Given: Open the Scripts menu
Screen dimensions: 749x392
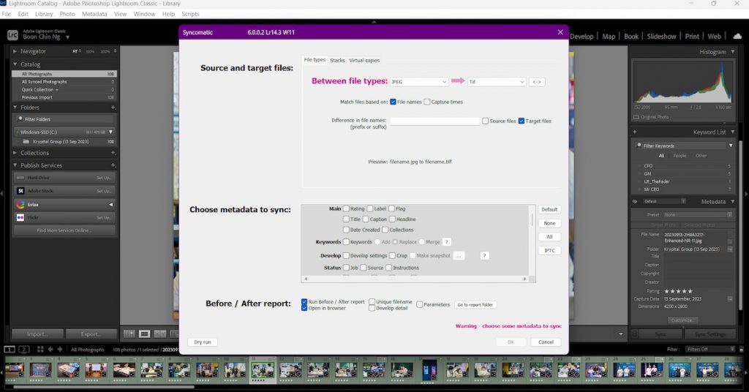Looking at the screenshot, I should 190,14.
